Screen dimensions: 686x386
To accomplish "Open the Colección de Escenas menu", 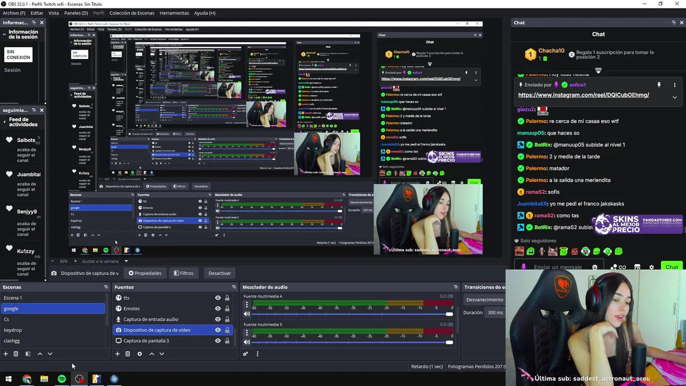I will 132,13.
